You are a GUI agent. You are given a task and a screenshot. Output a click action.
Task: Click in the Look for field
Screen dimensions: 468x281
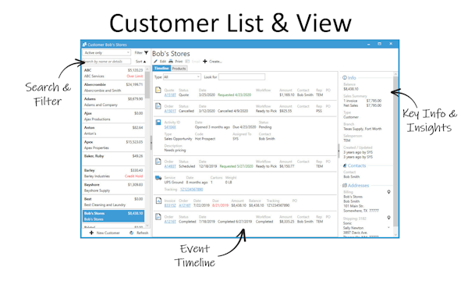tap(242, 77)
